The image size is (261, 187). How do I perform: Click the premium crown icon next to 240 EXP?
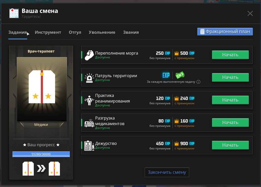[177, 98]
